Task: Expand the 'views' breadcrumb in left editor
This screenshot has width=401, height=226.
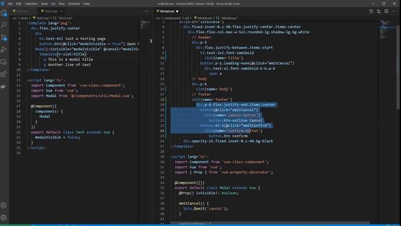Action: click(x=24, y=18)
